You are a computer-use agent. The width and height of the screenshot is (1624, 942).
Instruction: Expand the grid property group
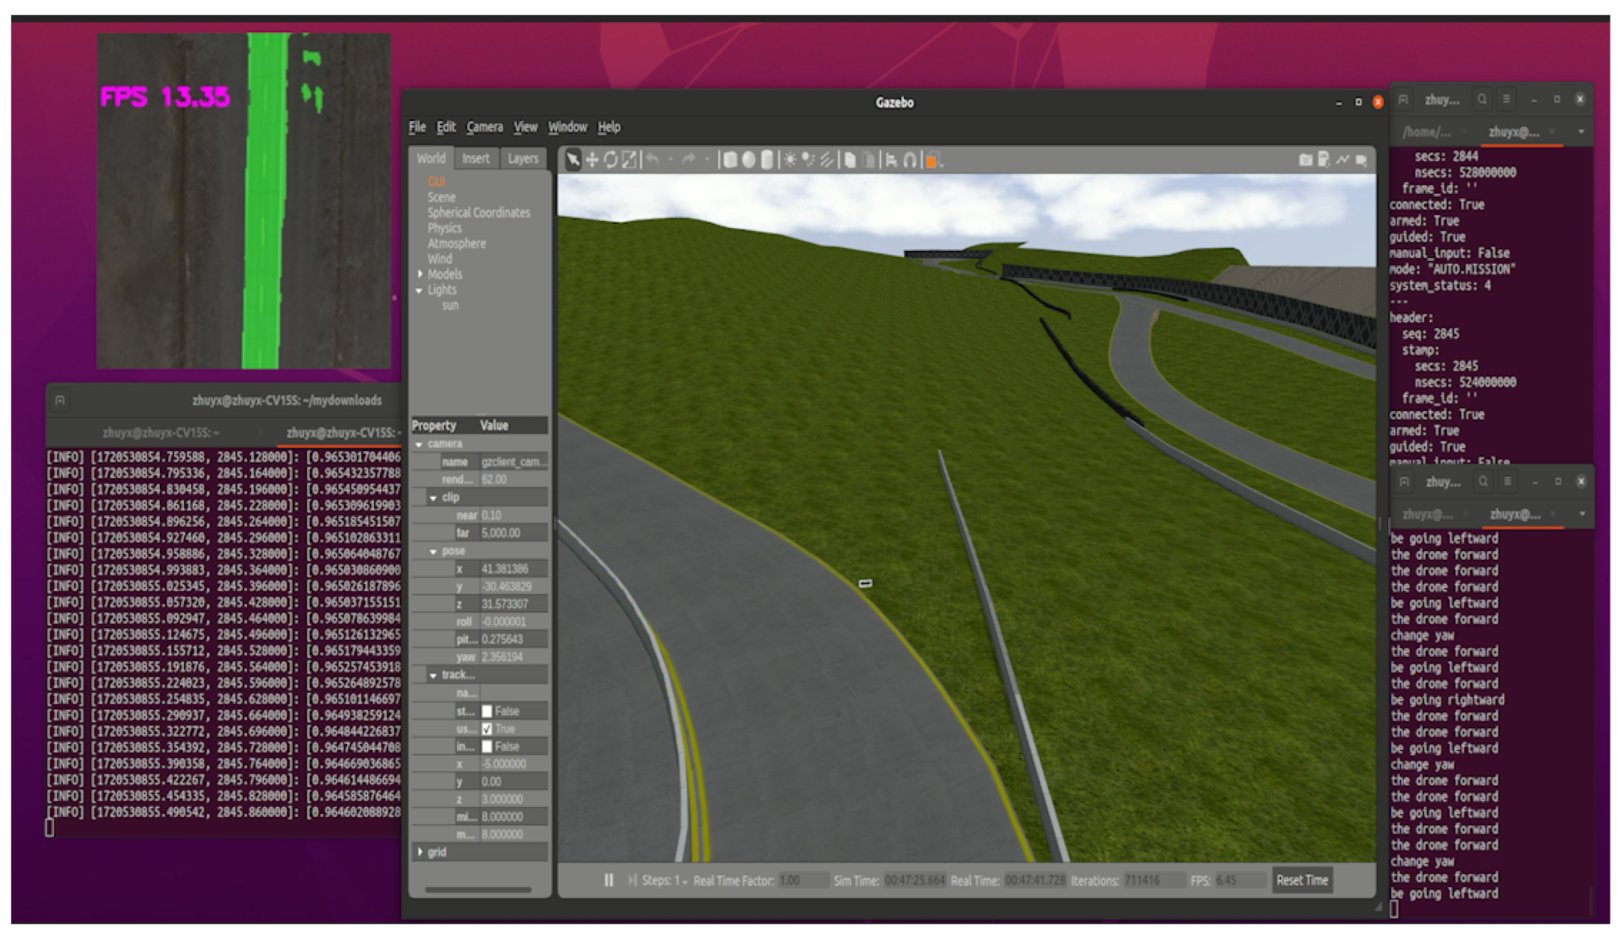tap(420, 852)
